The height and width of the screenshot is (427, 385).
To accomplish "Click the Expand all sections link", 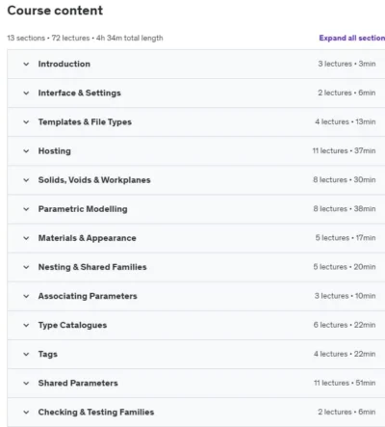I will click(x=352, y=38).
